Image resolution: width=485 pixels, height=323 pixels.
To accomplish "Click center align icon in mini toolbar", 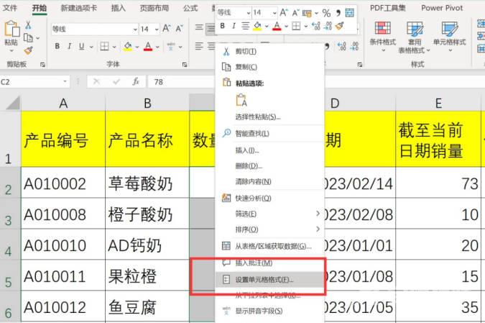I will point(245,26).
